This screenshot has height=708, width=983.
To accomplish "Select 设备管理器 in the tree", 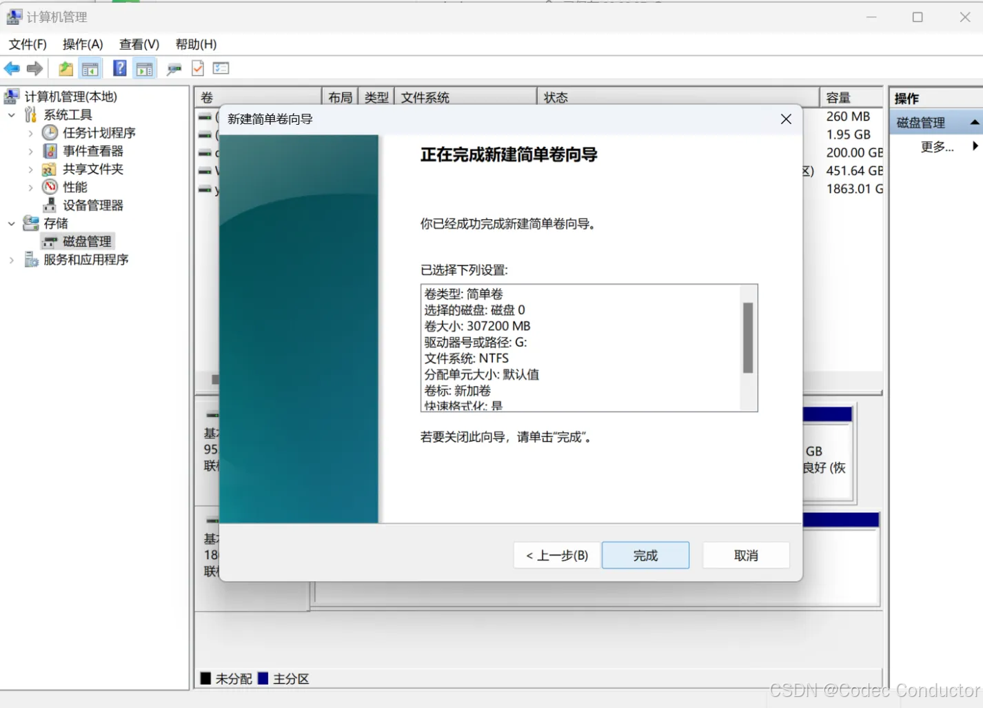I will (93, 205).
